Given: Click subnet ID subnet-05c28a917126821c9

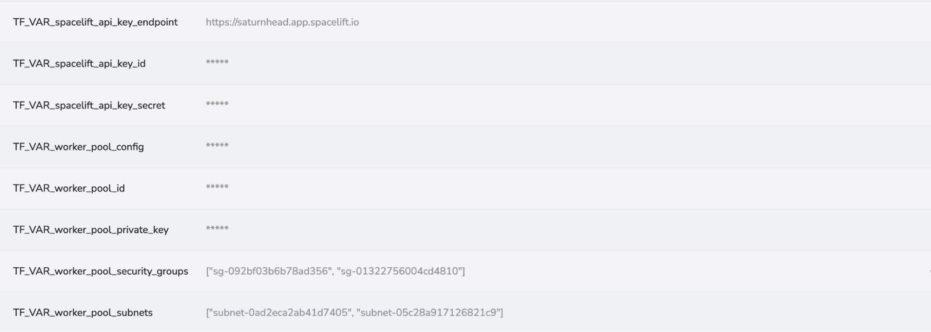Looking at the screenshot, I should pyautogui.click(x=428, y=312).
